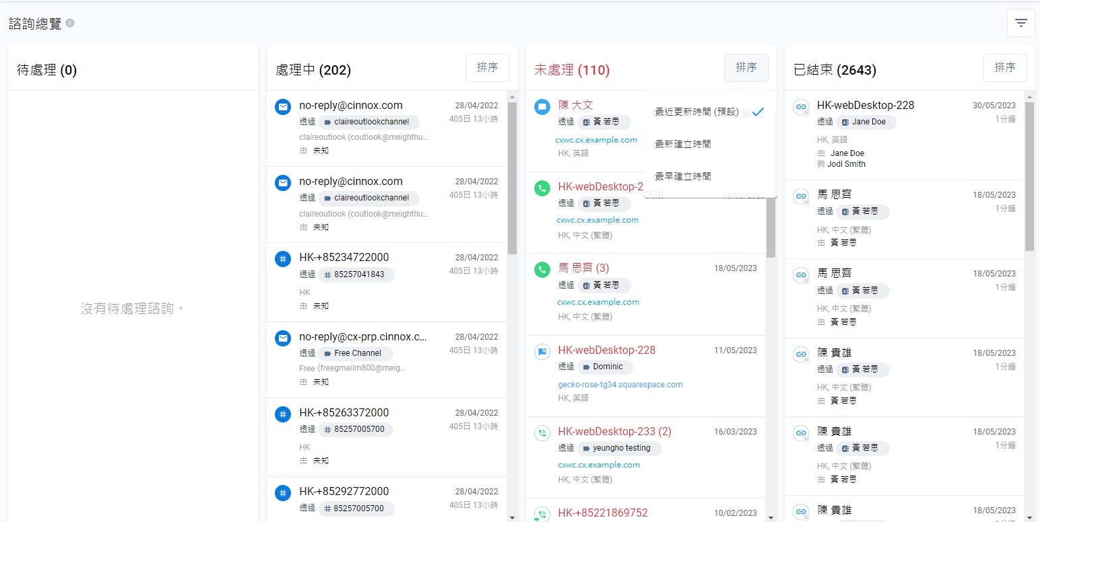Screen dimensions: 1098x561
Task: Click hash icon beside HK-+85234722000
Action: click(283, 259)
